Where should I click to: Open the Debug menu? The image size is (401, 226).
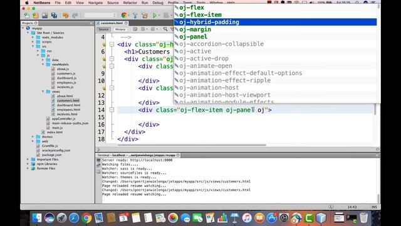coord(158,3)
